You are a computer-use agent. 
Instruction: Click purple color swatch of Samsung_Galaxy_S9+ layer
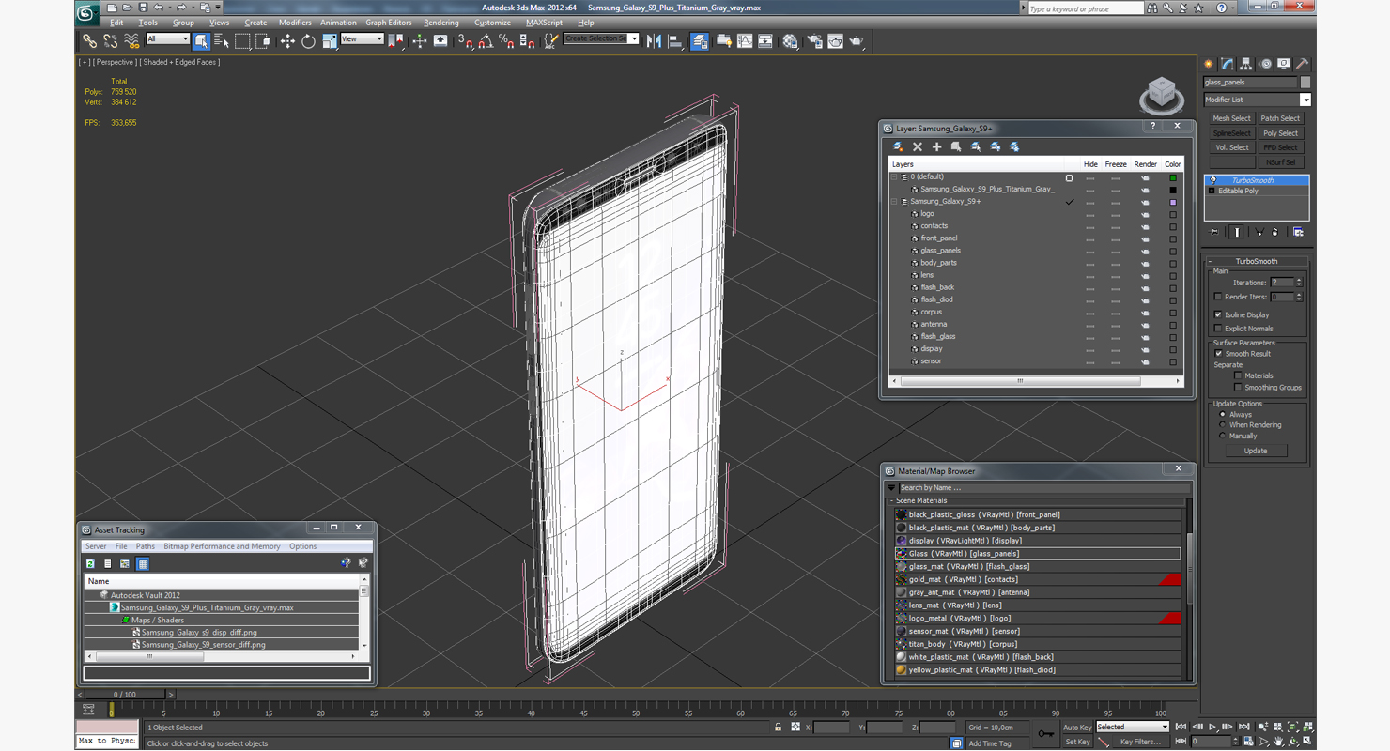click(1172, 202)
